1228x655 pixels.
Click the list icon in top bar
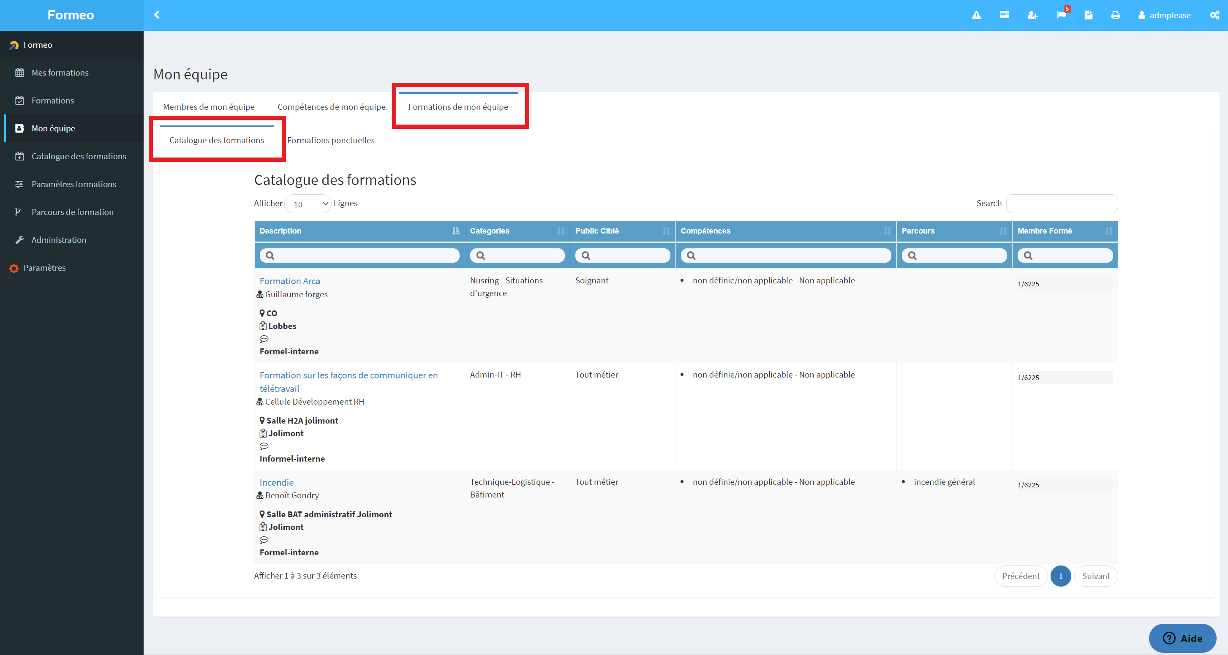coord(1004,15)
